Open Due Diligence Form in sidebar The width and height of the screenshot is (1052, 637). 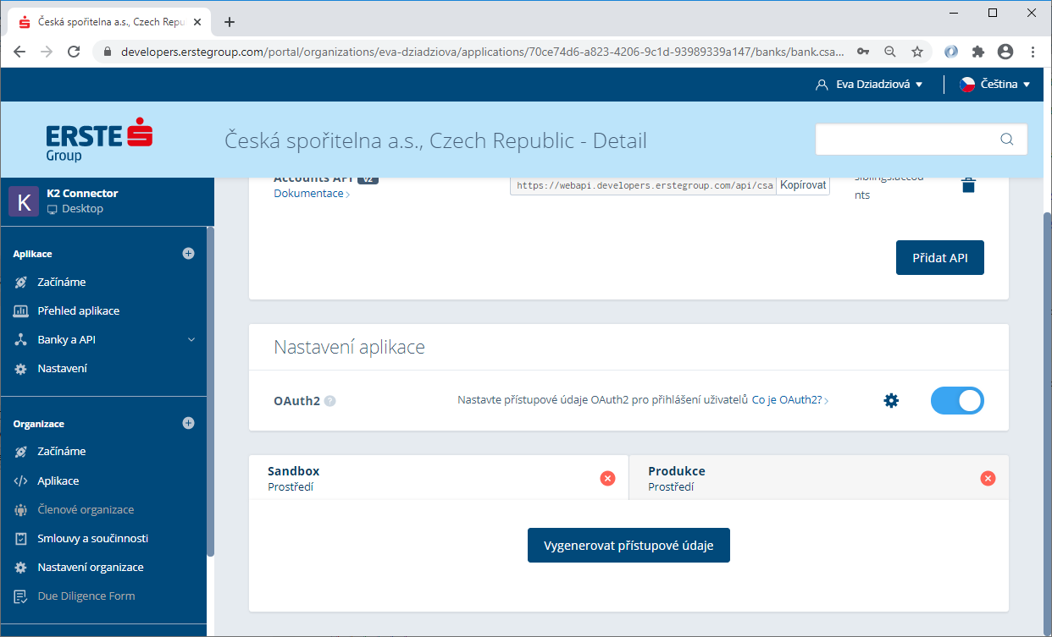(x=86, y=596)
